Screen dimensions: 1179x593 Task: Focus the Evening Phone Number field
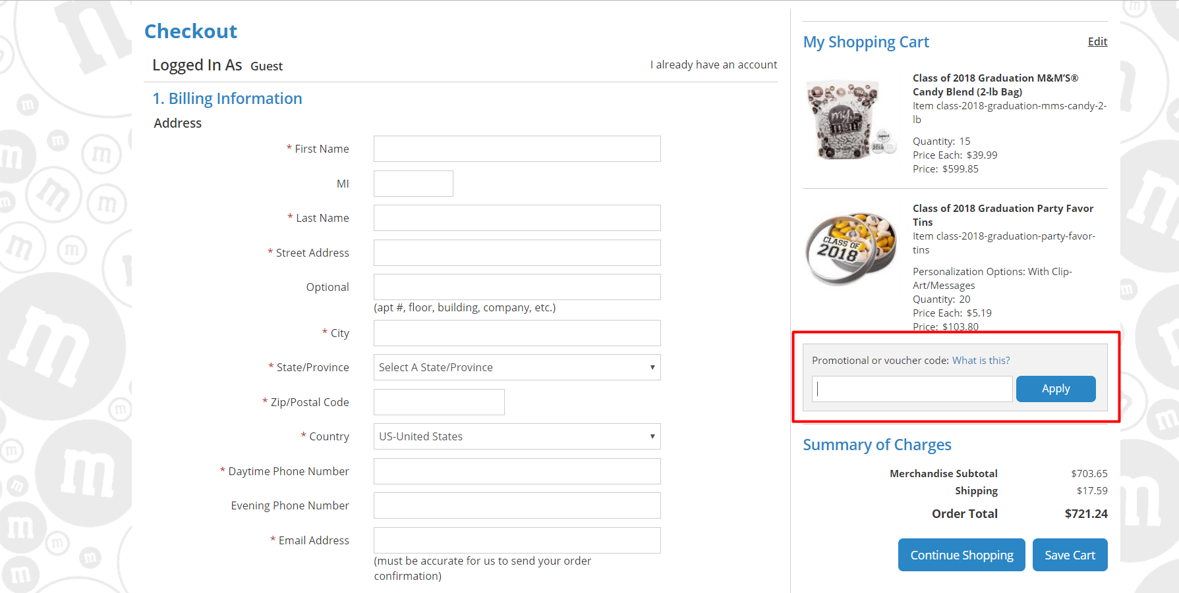(x=517, y=505)
